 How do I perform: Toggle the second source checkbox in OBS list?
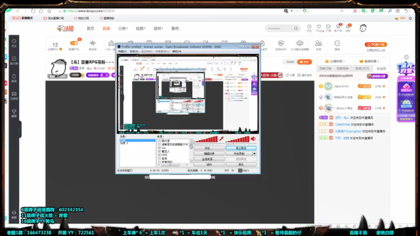coord(159,144)
